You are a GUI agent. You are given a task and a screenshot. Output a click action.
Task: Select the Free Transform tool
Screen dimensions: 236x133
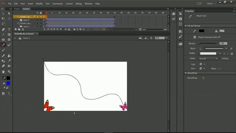click(x=3, y=18)
